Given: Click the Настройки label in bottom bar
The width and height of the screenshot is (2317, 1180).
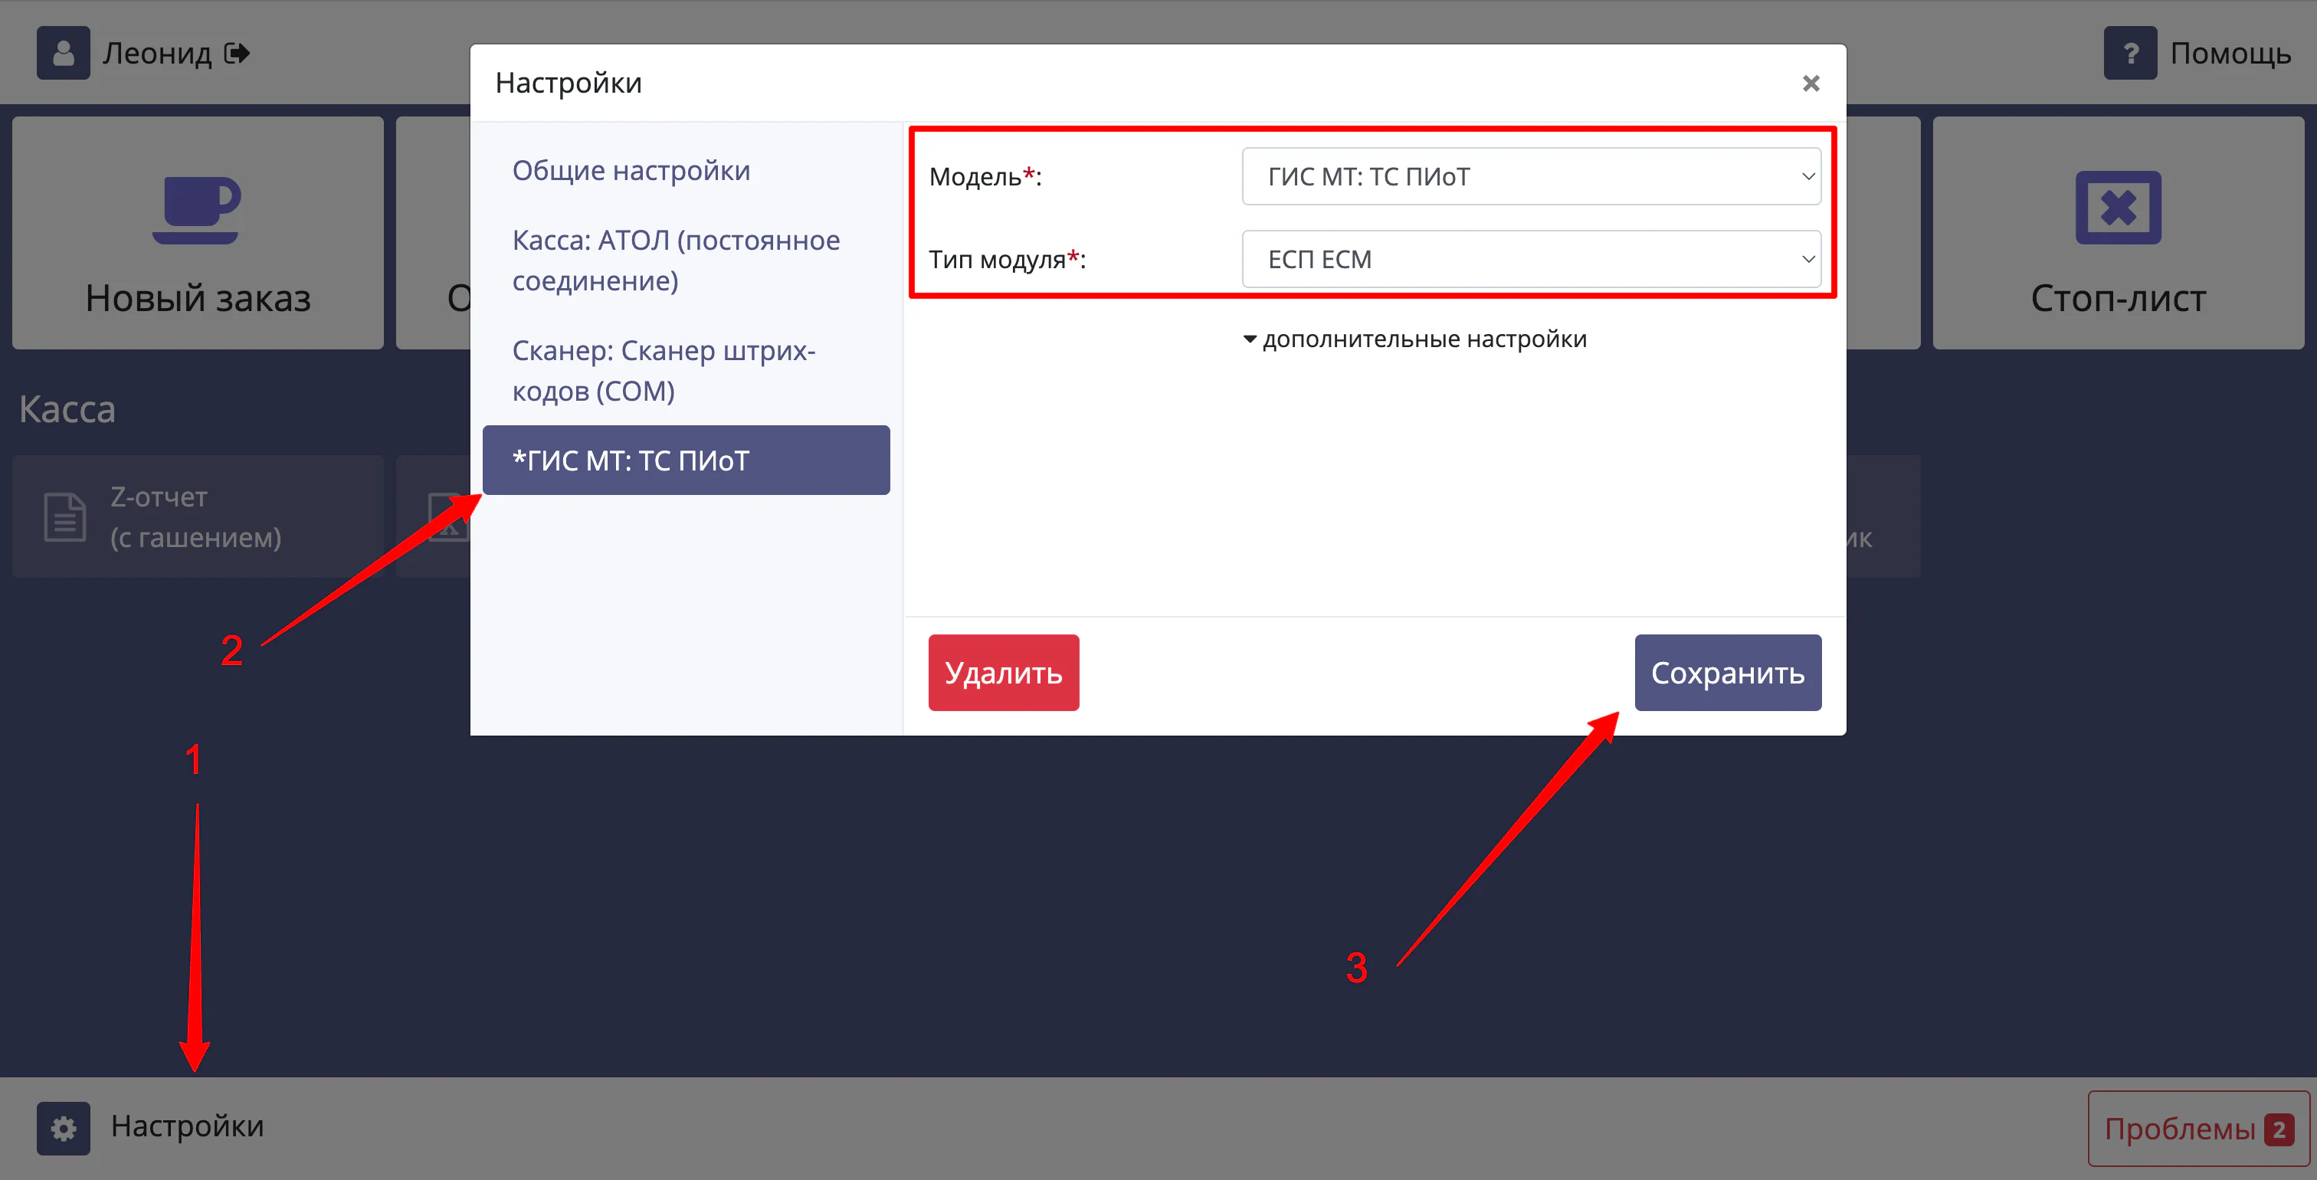Looking at the screenshot, I should (187, 1126).
